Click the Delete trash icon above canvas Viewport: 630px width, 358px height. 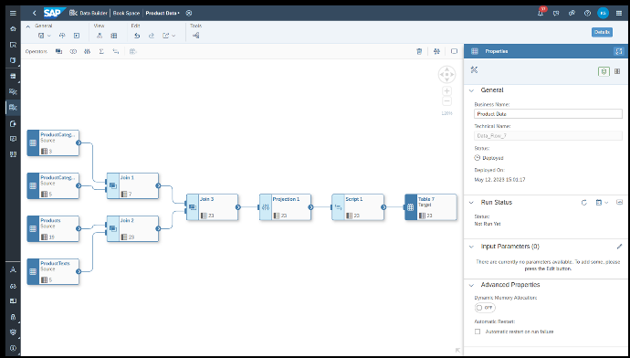419,51
